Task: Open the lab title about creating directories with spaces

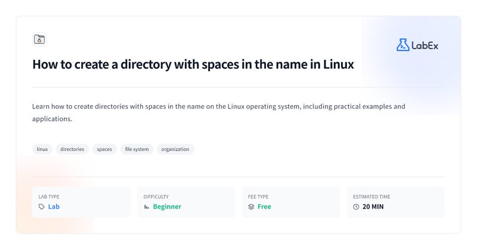Action: 193,65
